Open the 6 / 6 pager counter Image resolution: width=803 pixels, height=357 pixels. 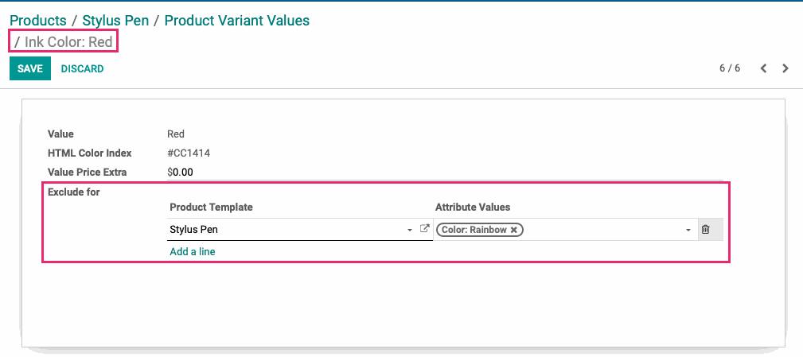(730, 68)
